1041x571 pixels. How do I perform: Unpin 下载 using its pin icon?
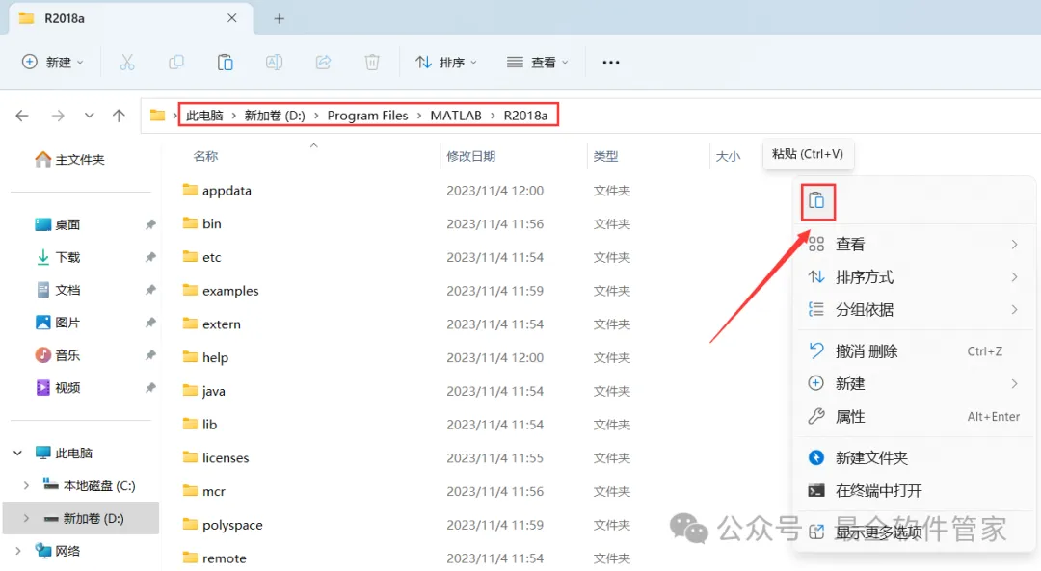point(150,257)
